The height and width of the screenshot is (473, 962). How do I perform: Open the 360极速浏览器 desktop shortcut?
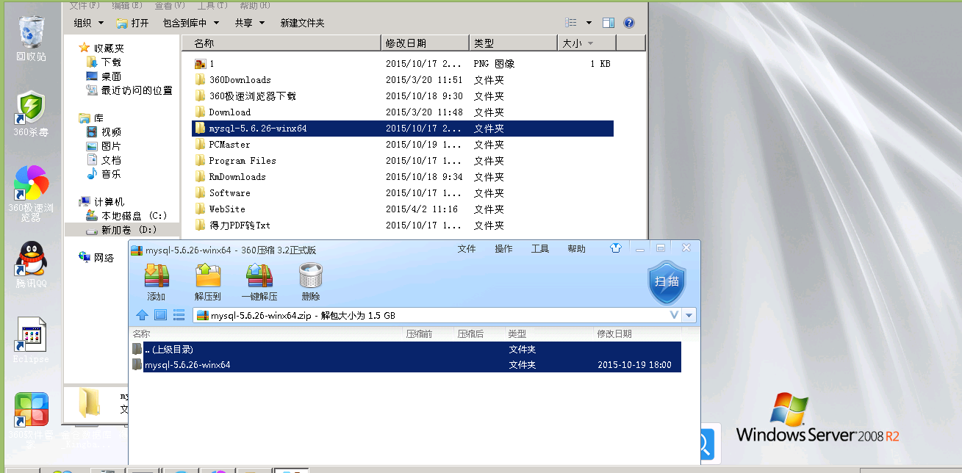[x=31, y=192]
